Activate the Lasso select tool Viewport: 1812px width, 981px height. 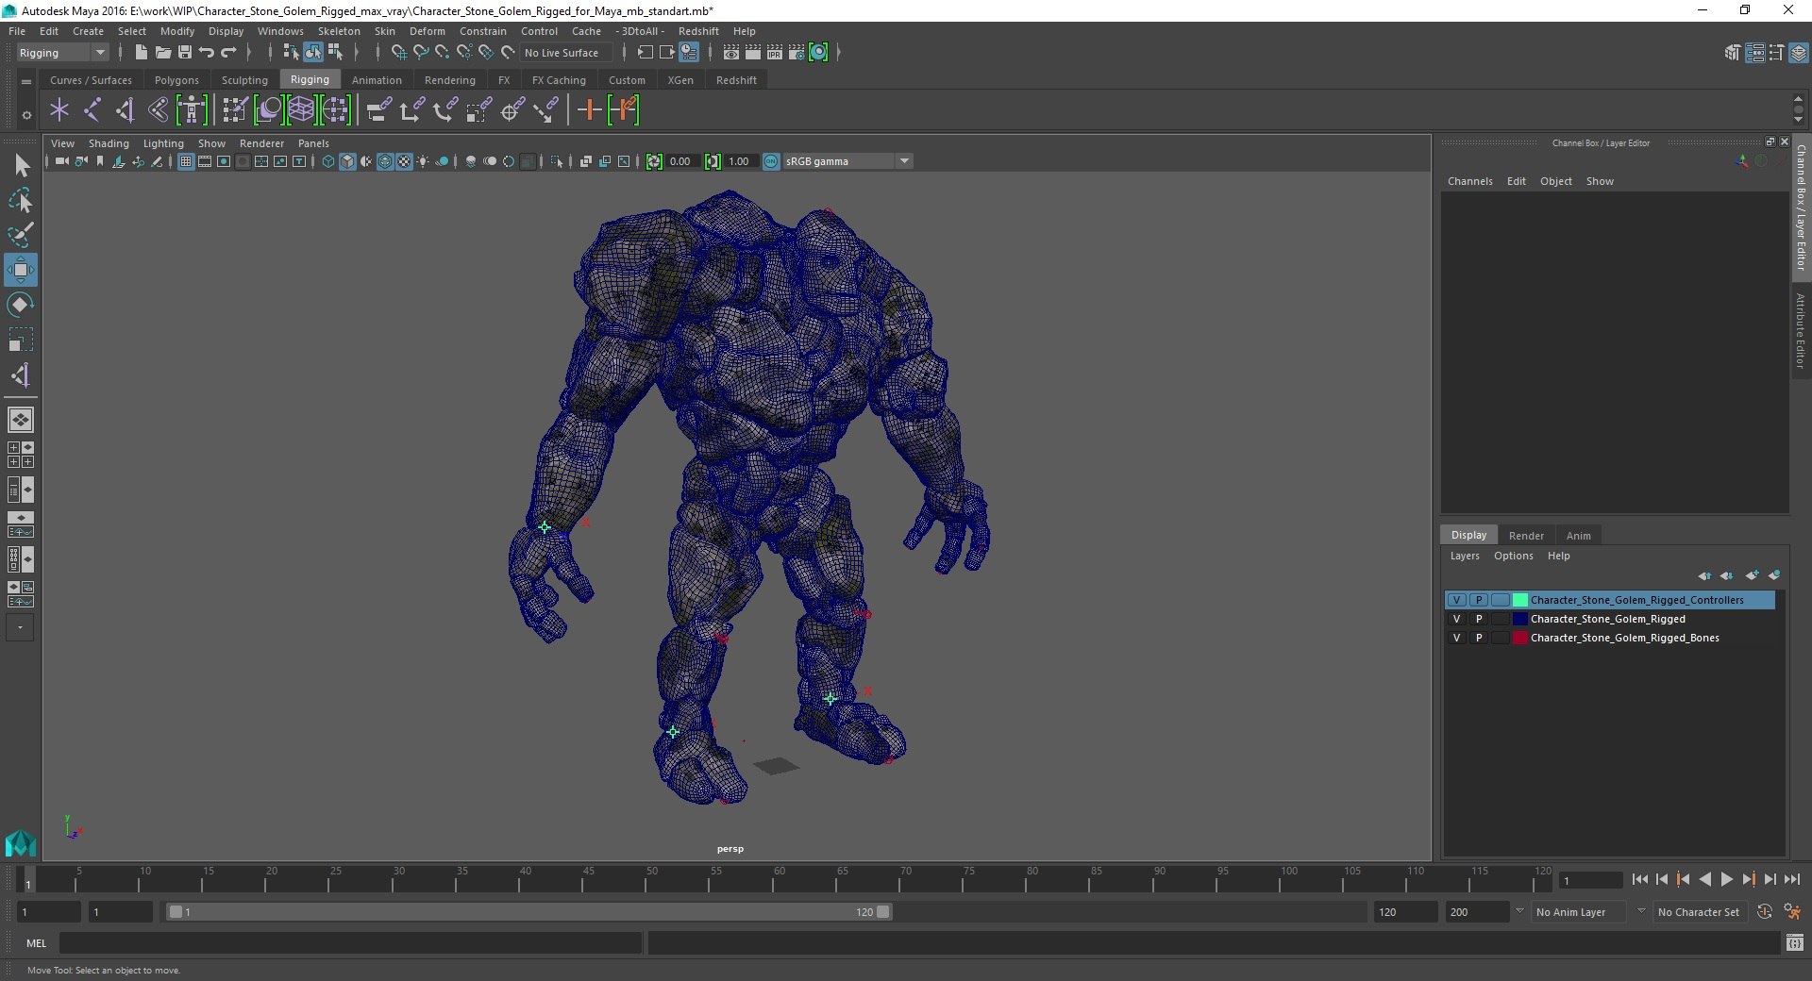point(20,200)
